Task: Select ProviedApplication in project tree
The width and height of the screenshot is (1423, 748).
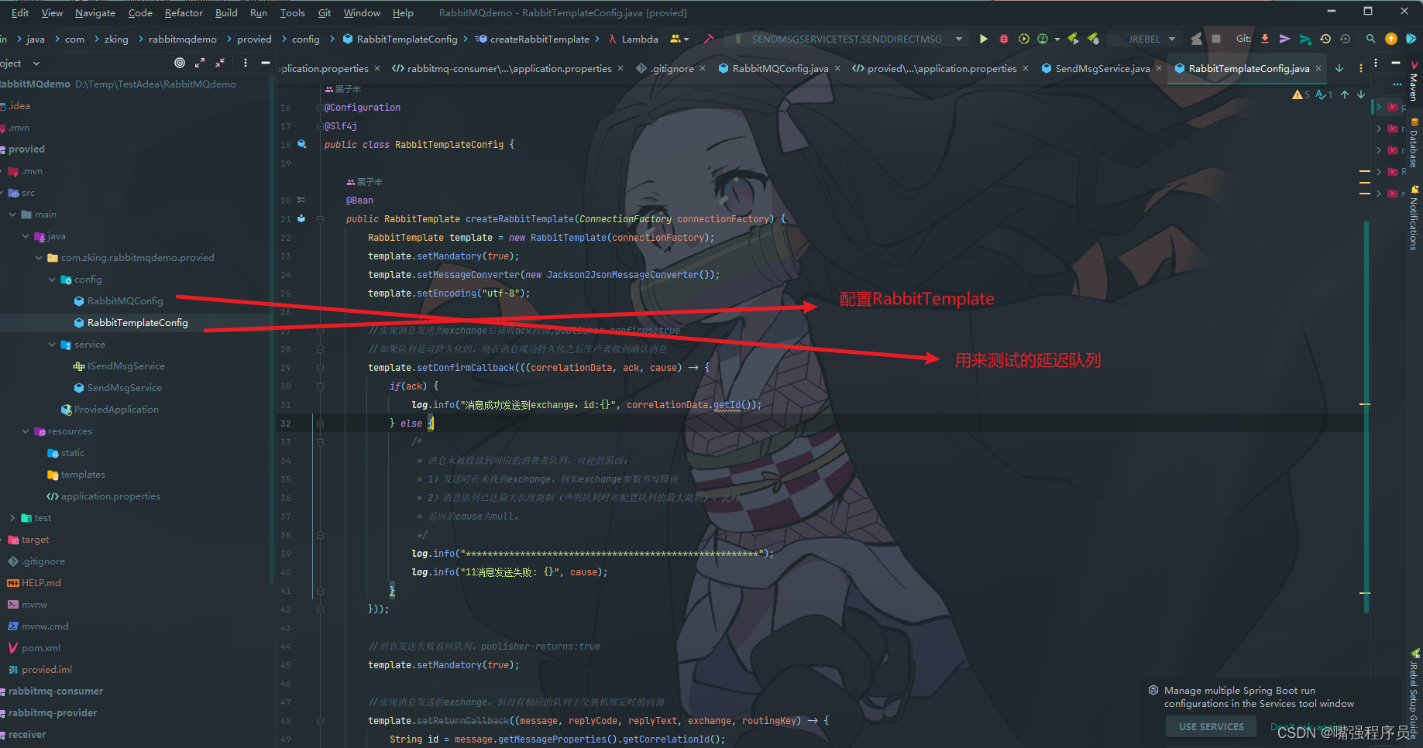Action: tap(110, 410)
